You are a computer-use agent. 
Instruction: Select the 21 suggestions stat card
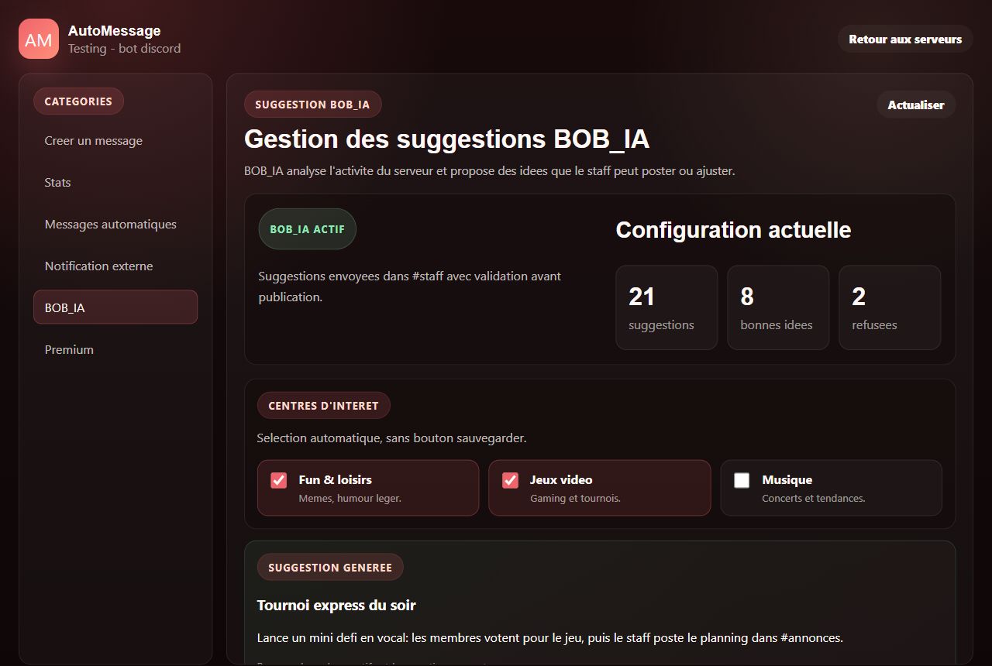point(666,307)
